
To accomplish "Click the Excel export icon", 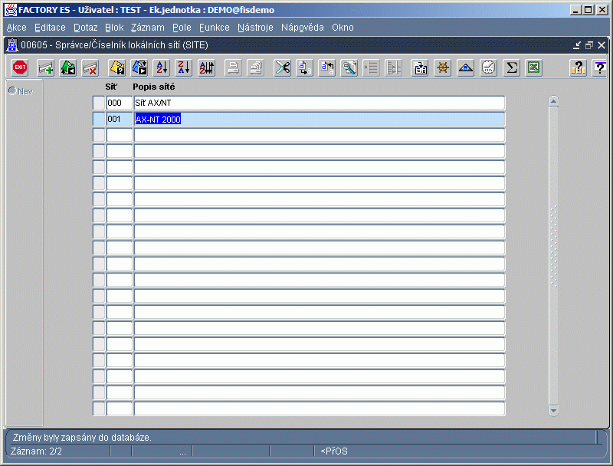I will click(x=533, y=68).
